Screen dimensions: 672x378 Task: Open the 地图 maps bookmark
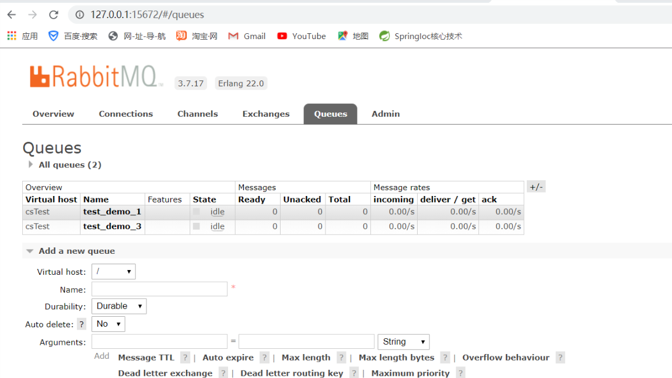point(353,36)
